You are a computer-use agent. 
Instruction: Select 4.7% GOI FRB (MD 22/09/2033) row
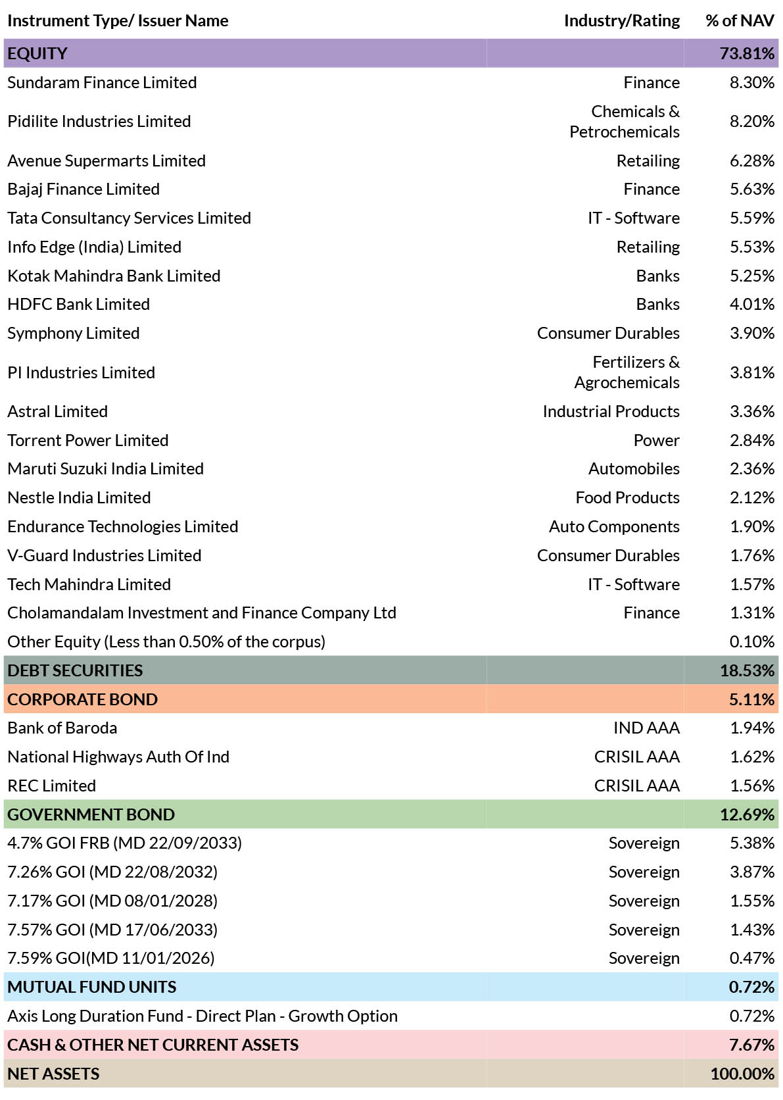391,843
